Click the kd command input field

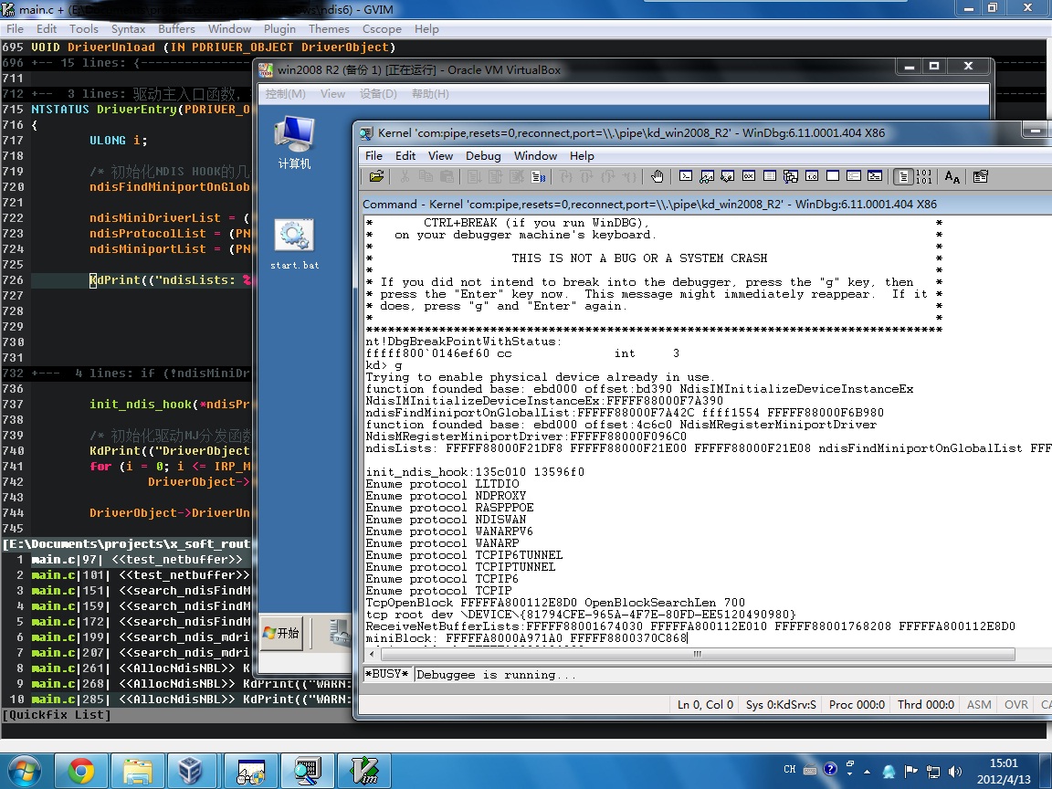coord(731,674)
